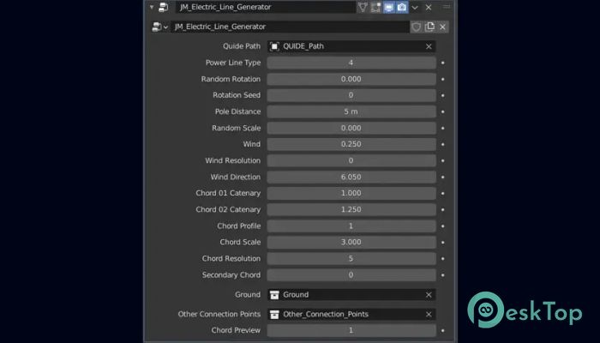Click the Wind value 0.250 field
600x343 pixels.
tap(351, 144)
